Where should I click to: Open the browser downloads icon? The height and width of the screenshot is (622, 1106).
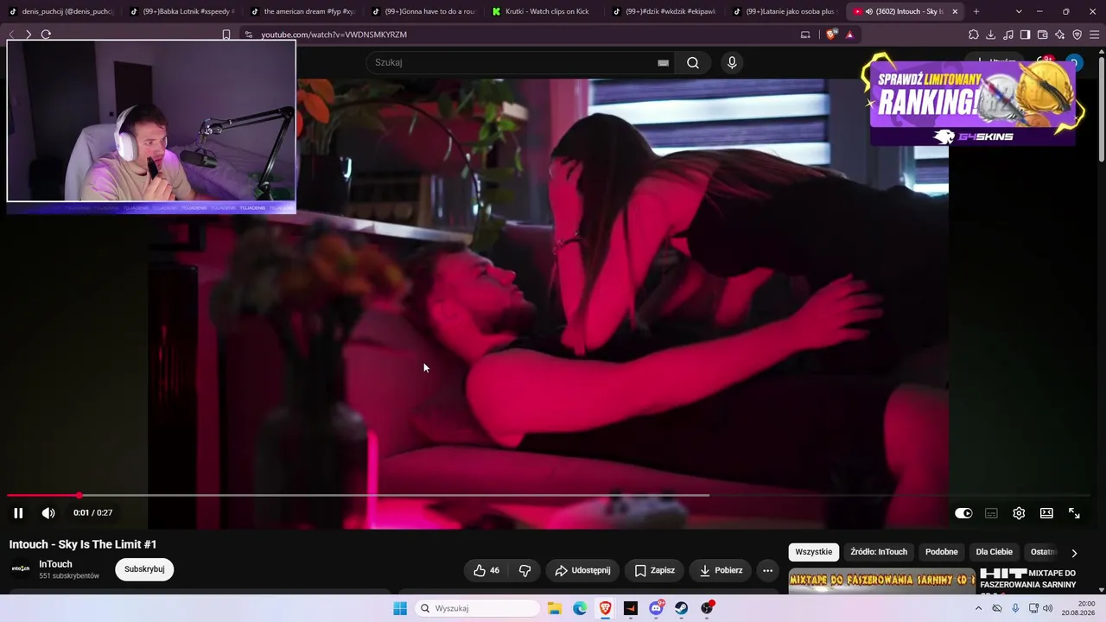pos(991,35)
